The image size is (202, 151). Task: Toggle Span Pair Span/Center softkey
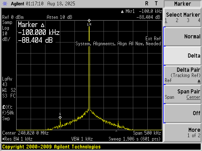(x=182, y=94)
